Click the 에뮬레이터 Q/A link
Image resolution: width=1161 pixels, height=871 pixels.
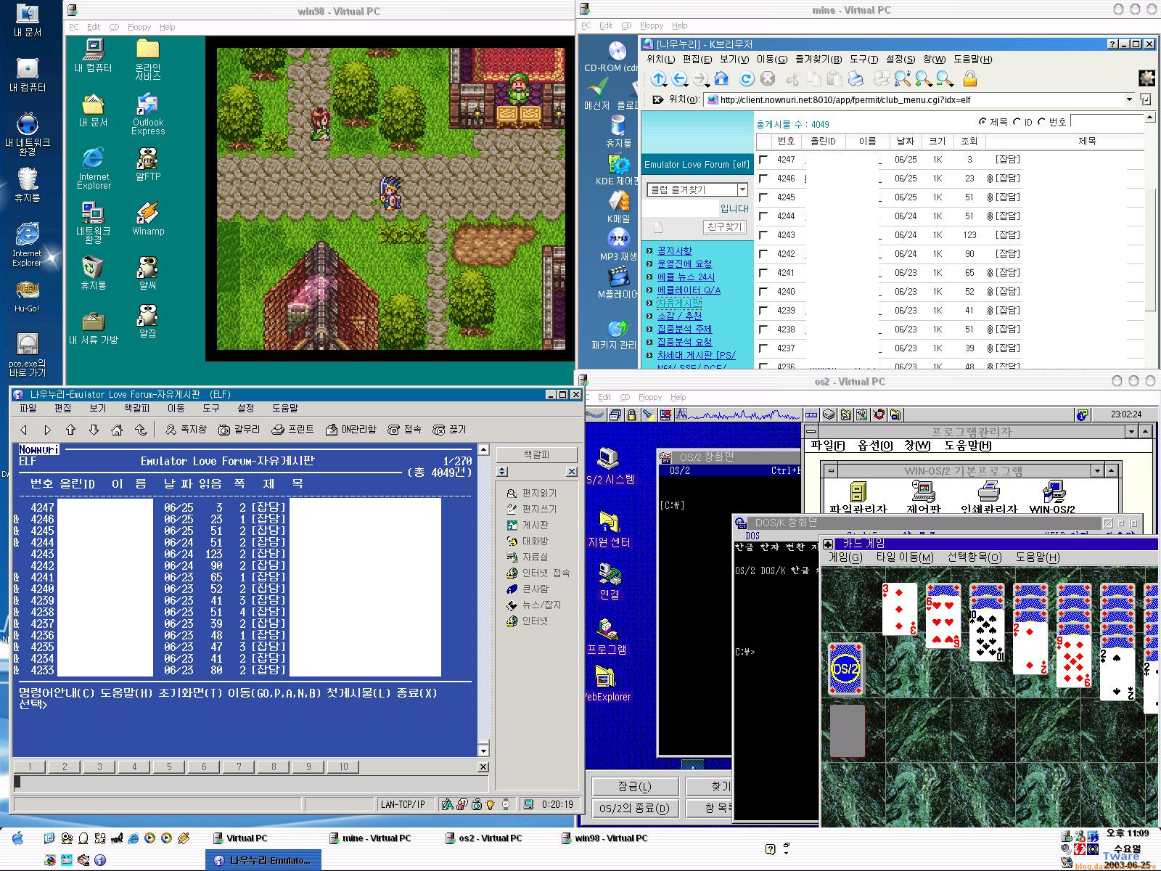(x=689, y=290)
